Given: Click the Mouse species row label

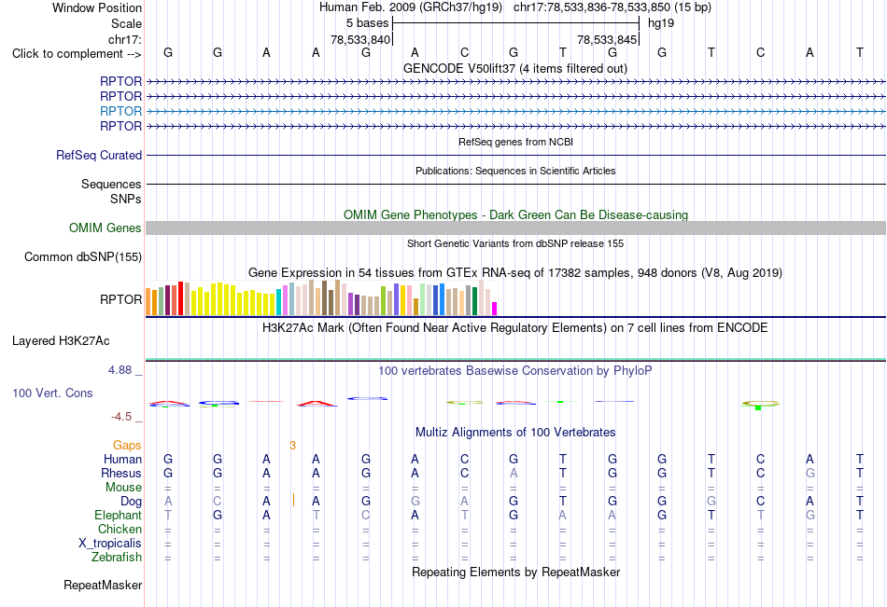Looking at the screenshot, I should 123,487.
